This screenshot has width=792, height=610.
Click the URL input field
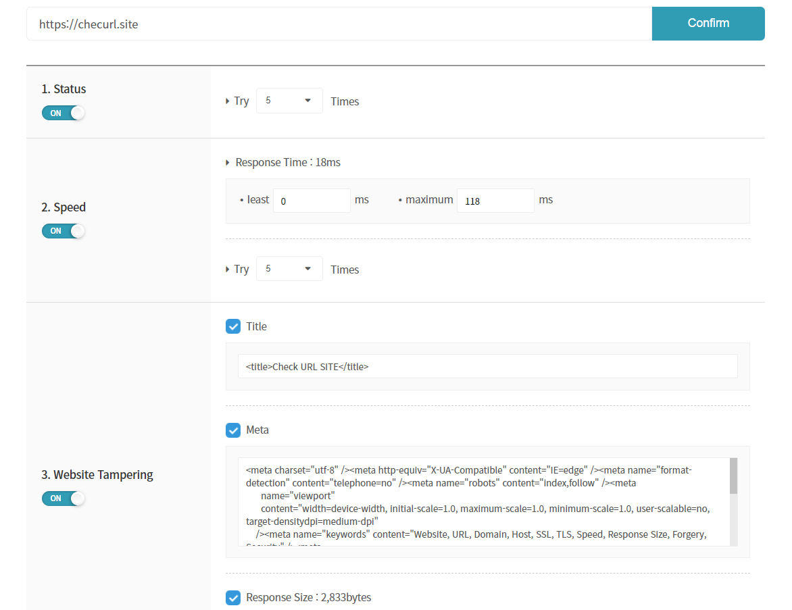pyautogui.click(x=338, y=24)
